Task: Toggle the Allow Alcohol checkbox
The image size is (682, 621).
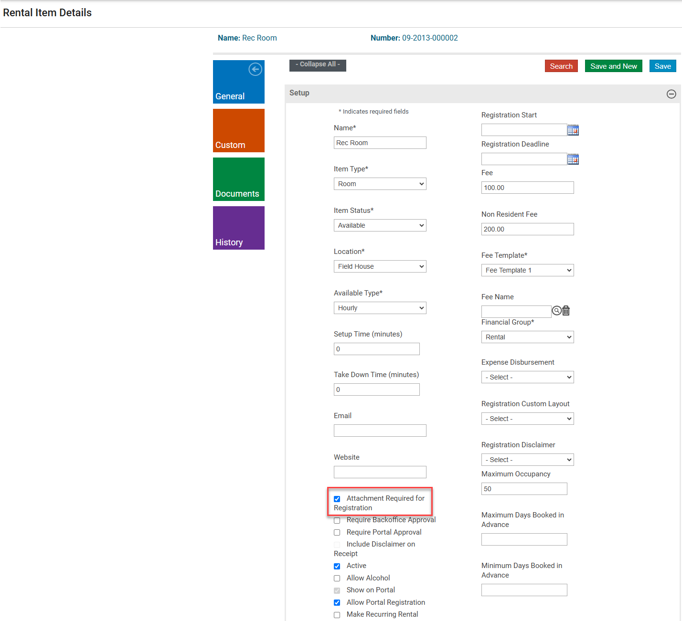Action: 337,579
